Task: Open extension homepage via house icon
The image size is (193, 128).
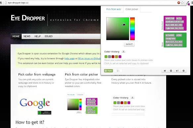Action: pyautogui.click(x=165, y=71)
